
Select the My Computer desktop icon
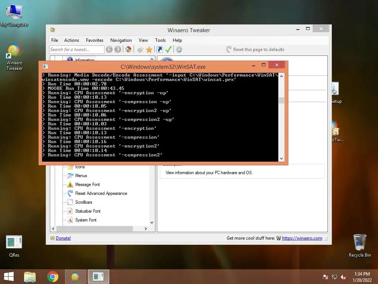click(x=14, y=16)
